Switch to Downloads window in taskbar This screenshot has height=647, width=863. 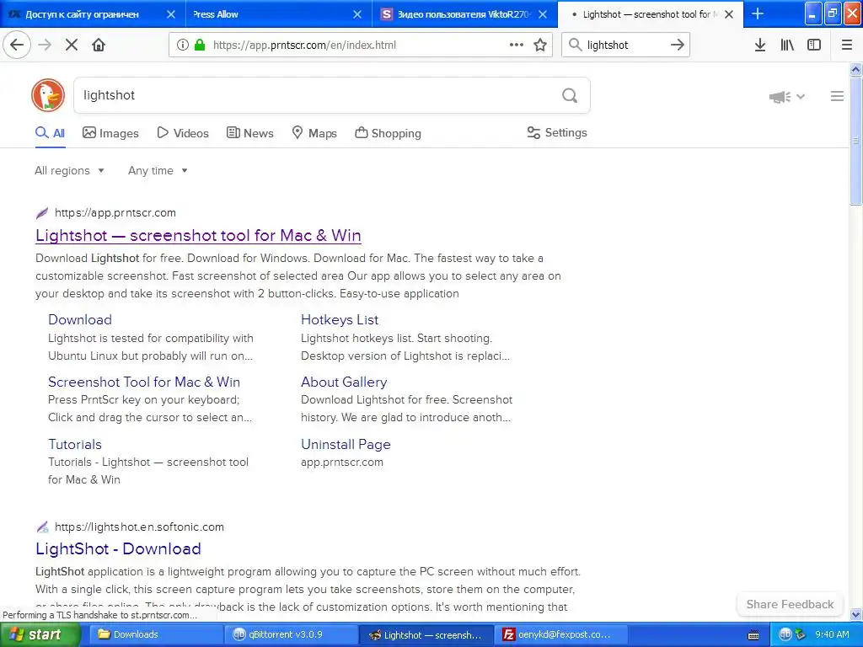(155, 634)
